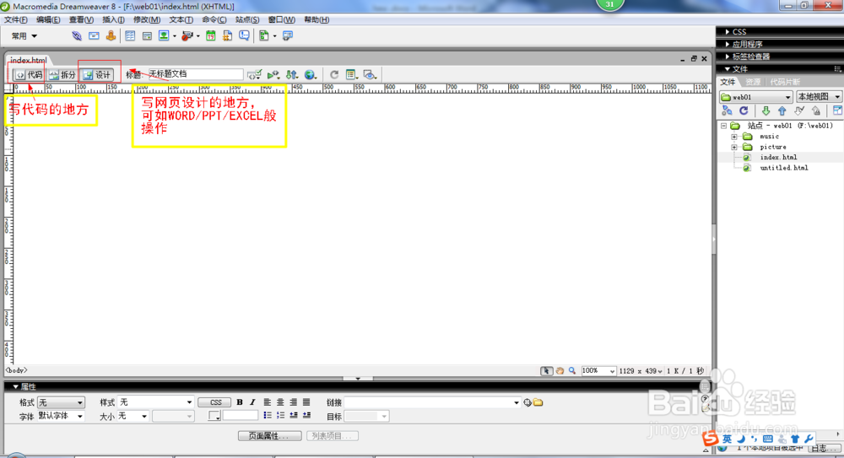Click the Check Out Files icon

point(799,110)
